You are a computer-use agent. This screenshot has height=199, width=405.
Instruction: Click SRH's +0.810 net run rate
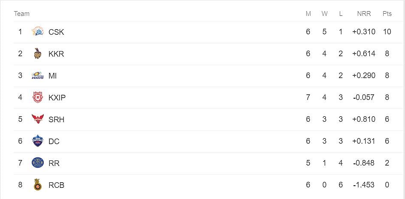(363, 120)
